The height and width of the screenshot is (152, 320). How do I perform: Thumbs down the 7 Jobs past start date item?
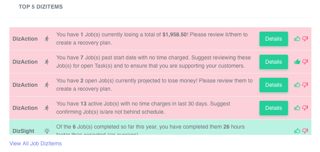(x=305, y=62)
